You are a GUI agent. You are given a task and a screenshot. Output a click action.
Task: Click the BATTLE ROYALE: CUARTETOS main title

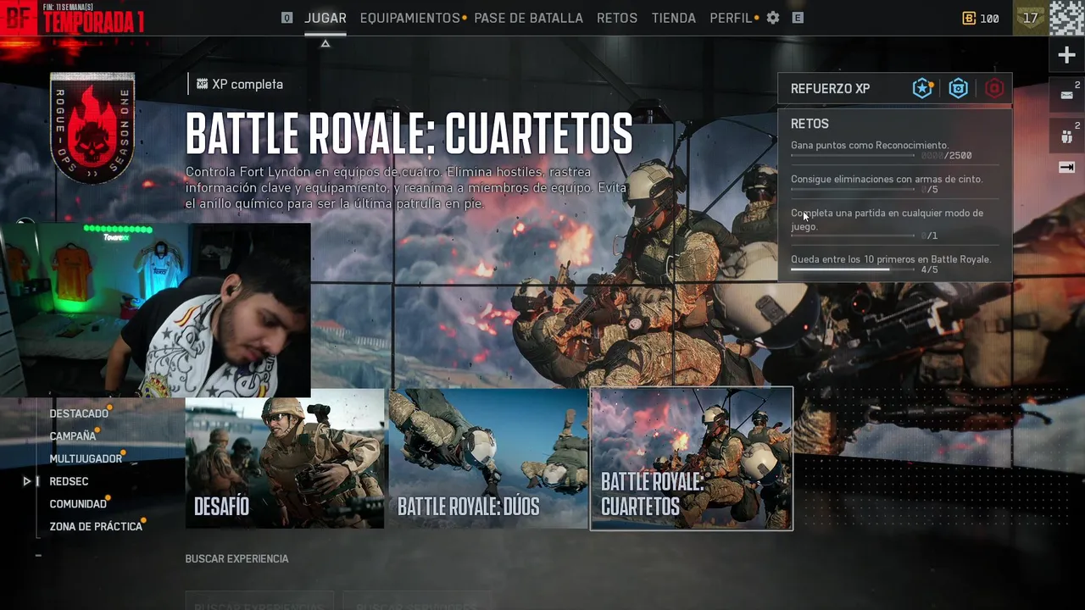[x=409, y=133]
